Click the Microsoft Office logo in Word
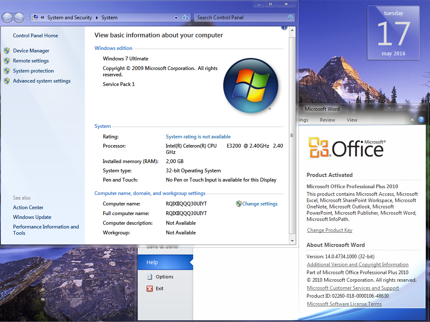430x322 pixels. pos(347,148)
